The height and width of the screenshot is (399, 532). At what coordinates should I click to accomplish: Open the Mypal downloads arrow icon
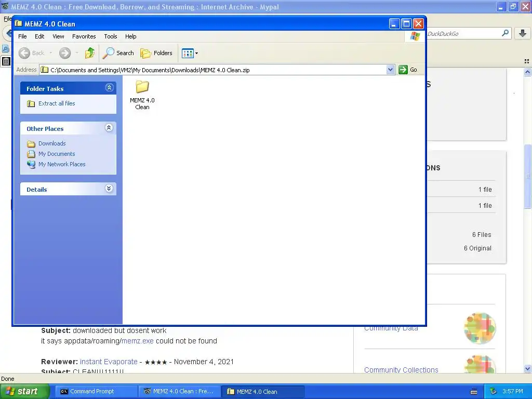point(523,33)
